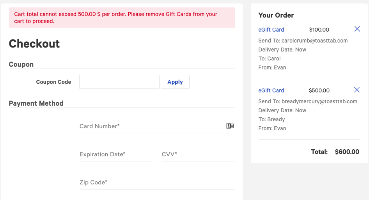Open the eGift Card link for Carol
The height and width of the screenshot is (200, 369).
(x=271, y=30)
